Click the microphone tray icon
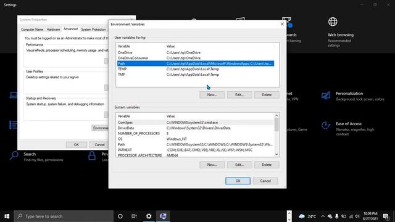 coord(337,216)
